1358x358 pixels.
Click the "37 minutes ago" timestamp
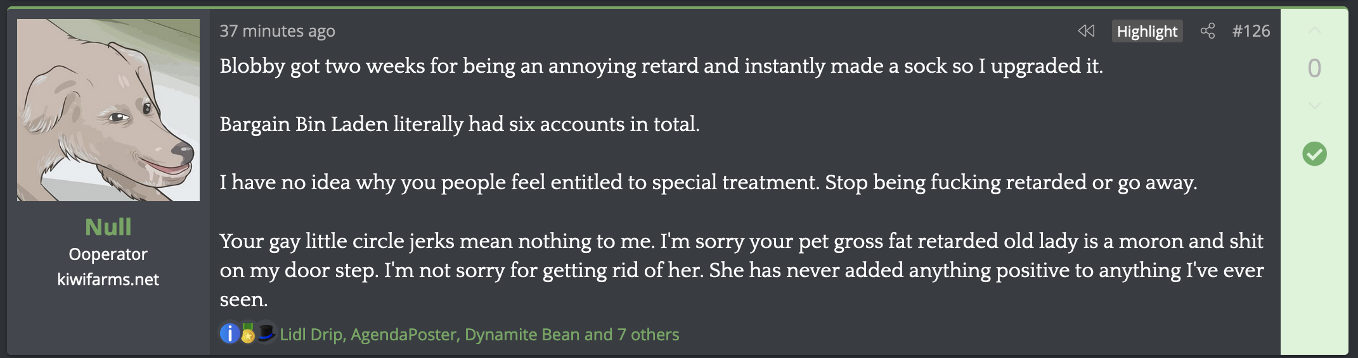pyautogui.click(x=277, y=31)
